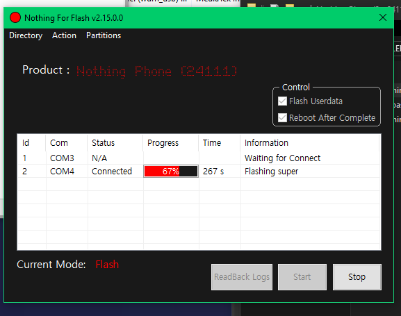Click the Nothing Phone product name text
This screenshot has width=401, height=316.
tap(157, 71)
